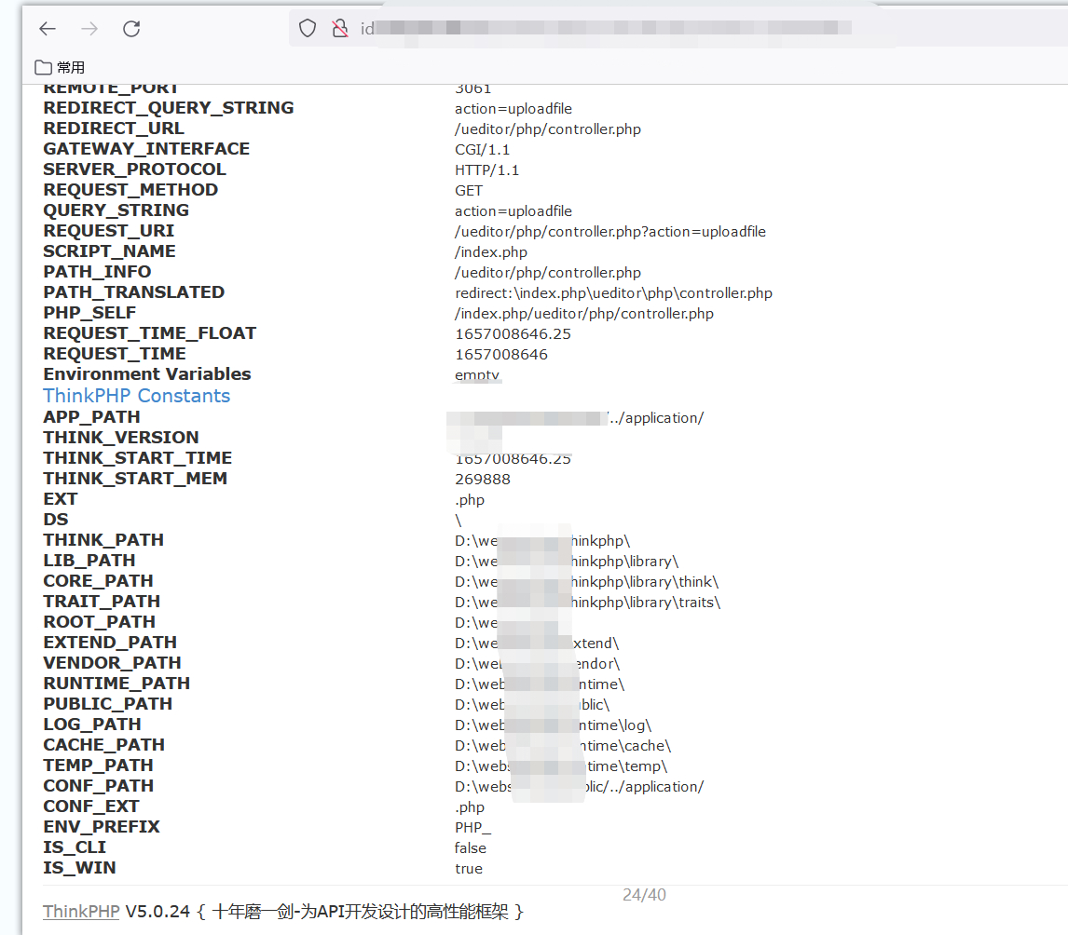Click the PHP_ prefix value
Viewport: 1068px width, 935px height.
coord(472,828)
